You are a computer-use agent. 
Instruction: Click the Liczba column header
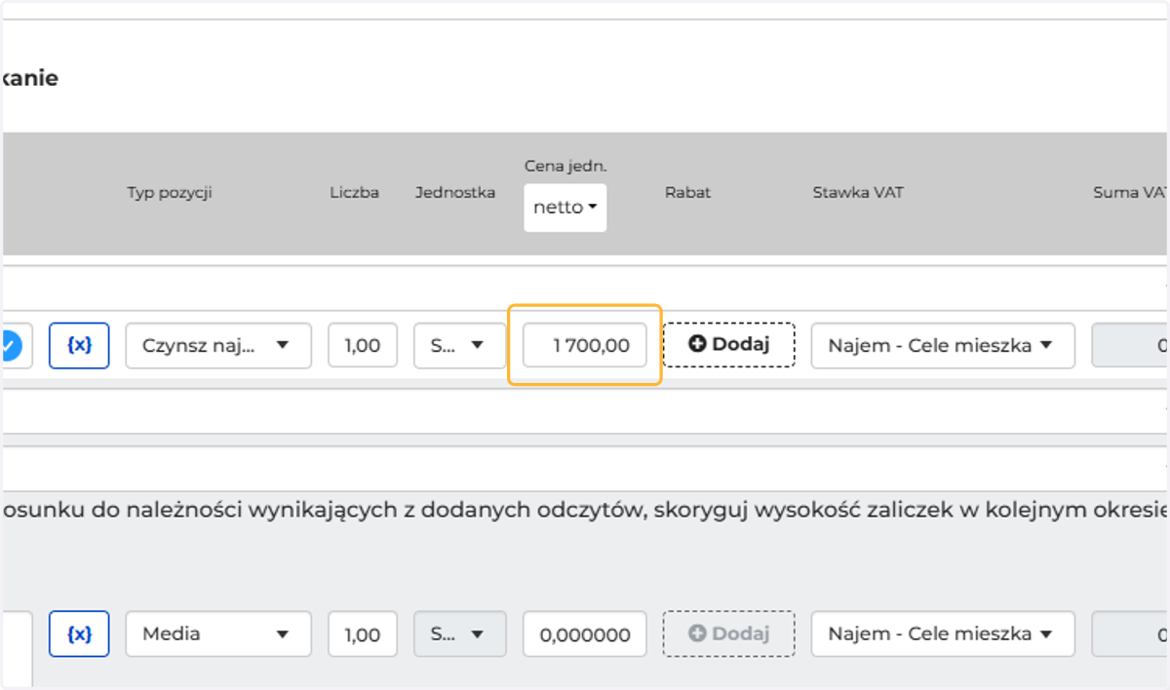354,193
